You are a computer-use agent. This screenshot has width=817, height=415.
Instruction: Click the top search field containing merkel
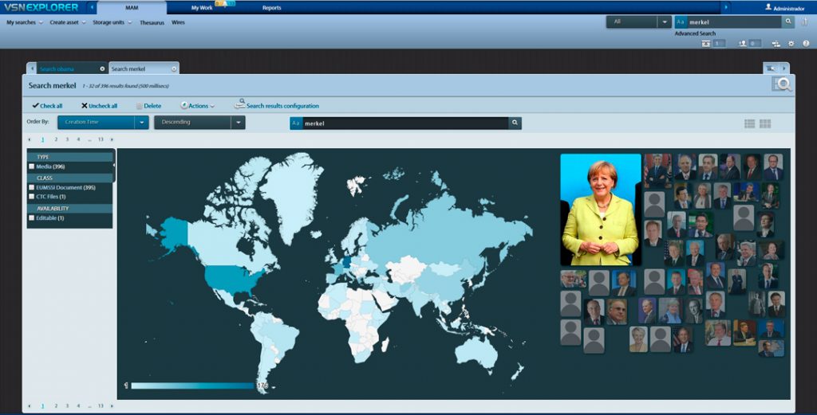(734, 22)
